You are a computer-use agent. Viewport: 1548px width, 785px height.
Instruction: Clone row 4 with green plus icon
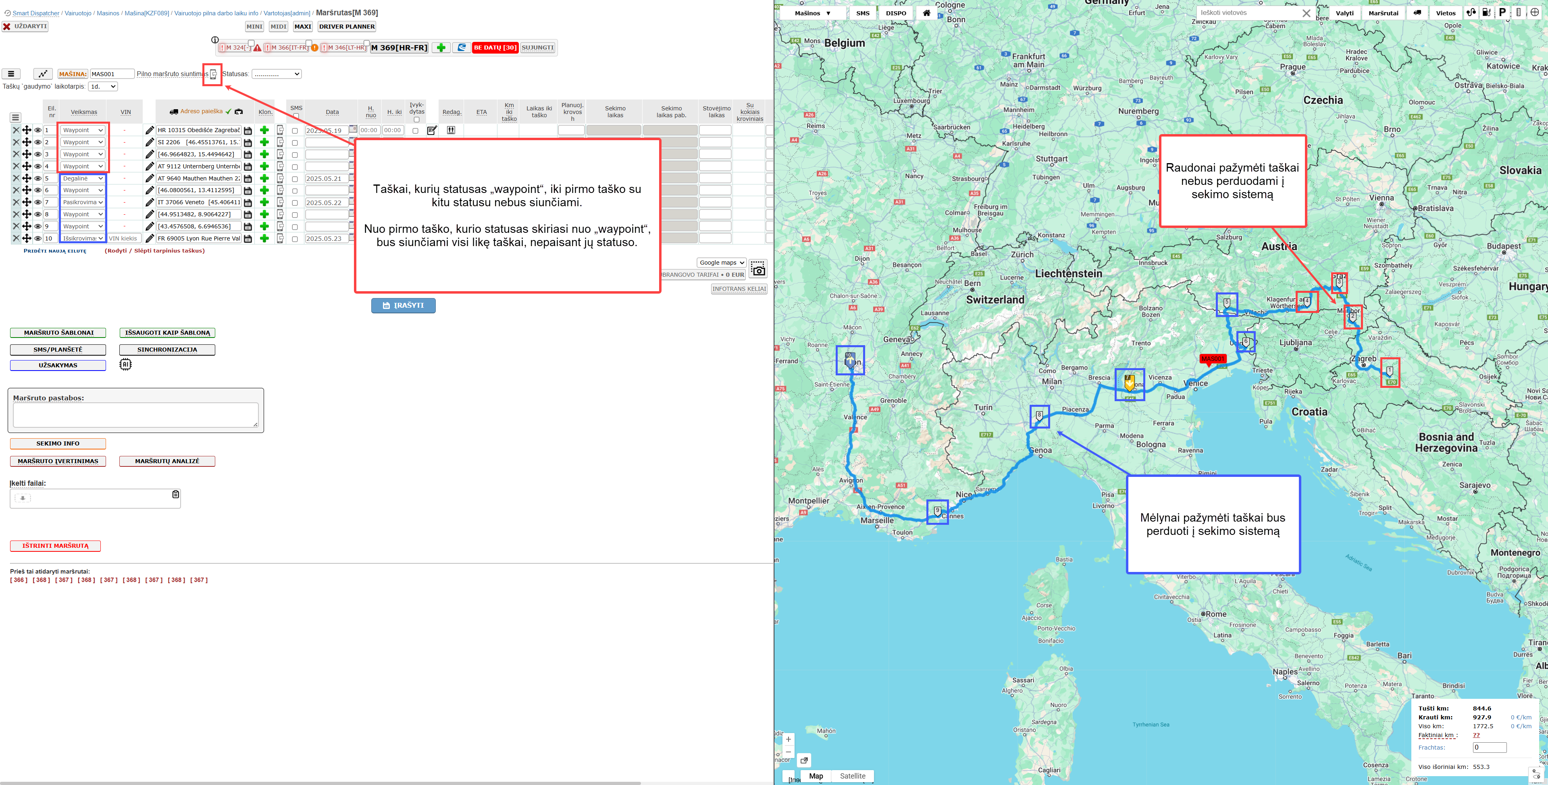coord(264,166)
